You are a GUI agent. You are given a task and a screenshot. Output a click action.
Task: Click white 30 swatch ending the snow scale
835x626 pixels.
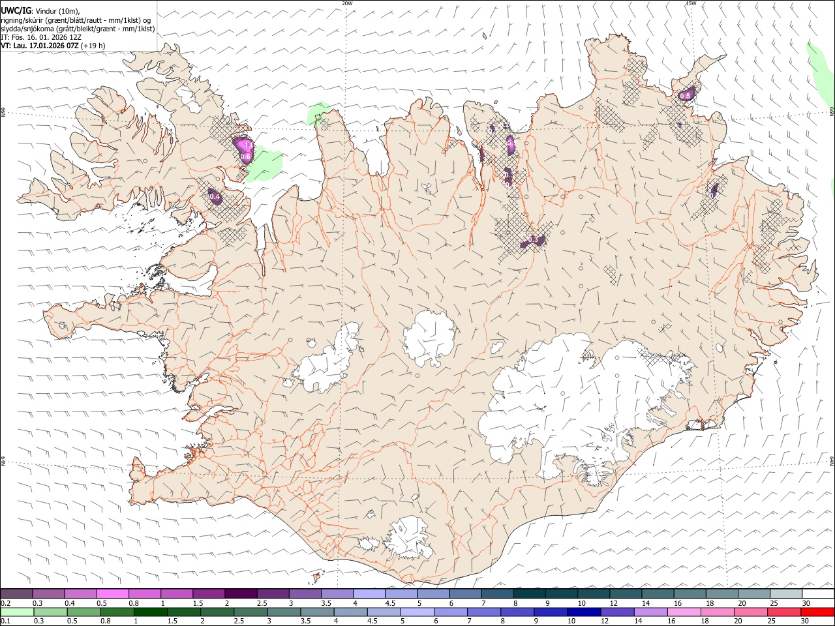818,593
